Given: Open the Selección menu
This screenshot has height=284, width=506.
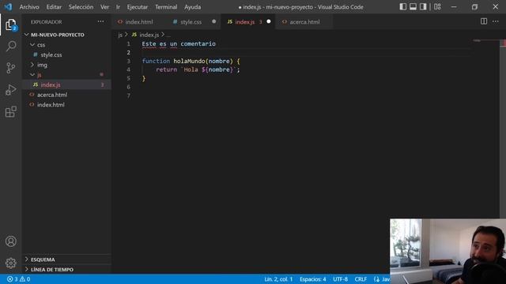Looking at the screenshot, I should pos(81,7).
